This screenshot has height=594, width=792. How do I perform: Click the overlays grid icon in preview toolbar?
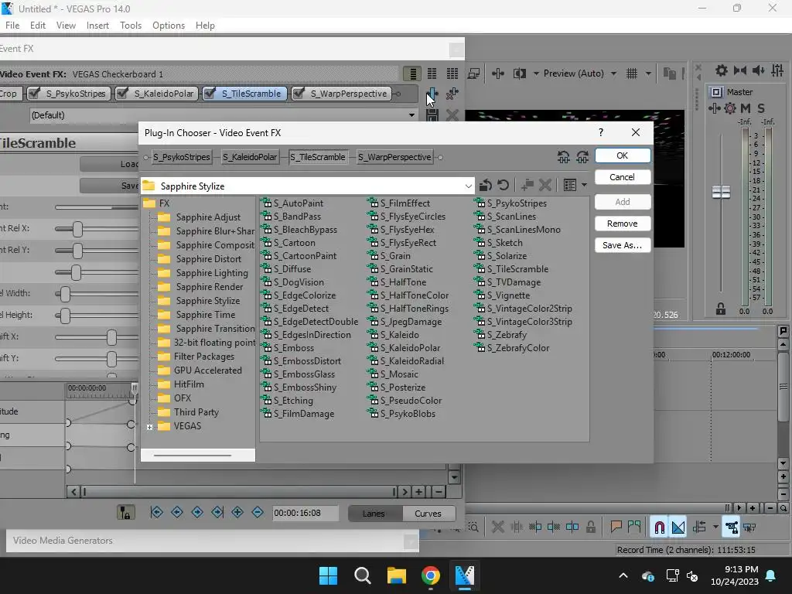(632, 73)
